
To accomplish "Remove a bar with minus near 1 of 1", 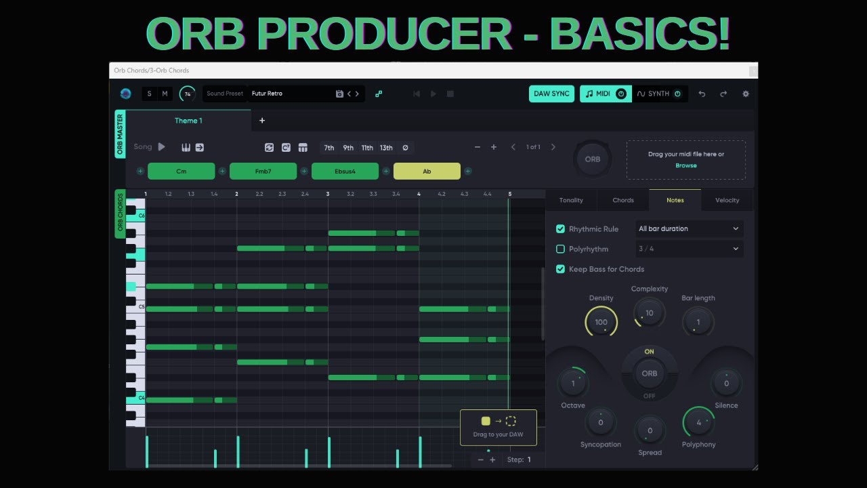I will pyautogui.click(x=478, y=147).
